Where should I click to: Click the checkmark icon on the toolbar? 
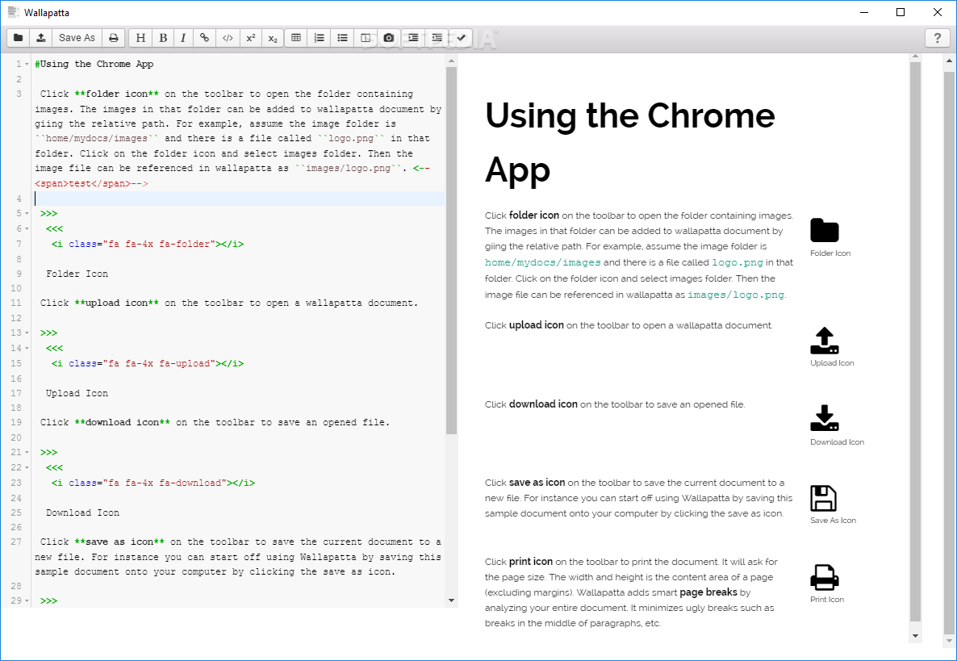tap(461, 38)
